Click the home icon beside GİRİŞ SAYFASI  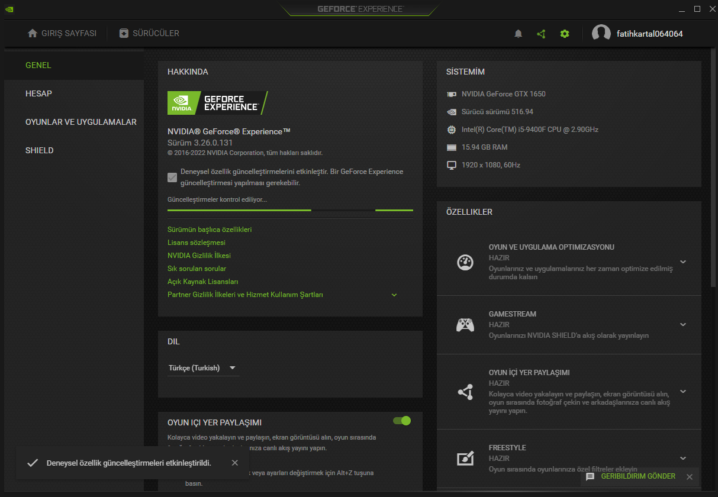point(33,33)
